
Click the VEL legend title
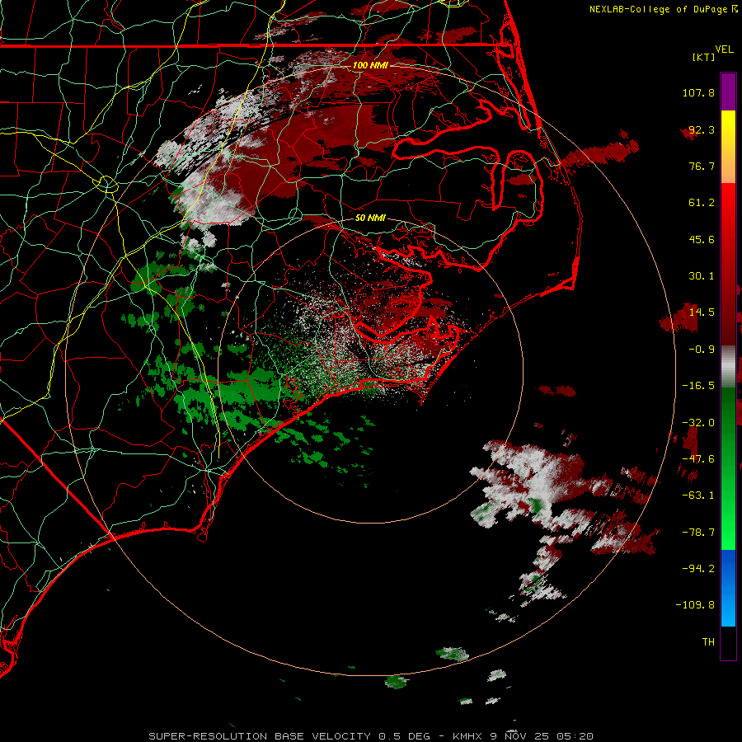click(x=725, y=49)
